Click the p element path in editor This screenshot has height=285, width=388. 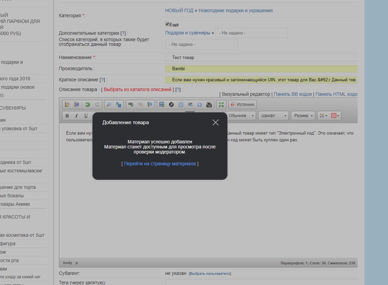pyautogui.click(x=77, y=263)
